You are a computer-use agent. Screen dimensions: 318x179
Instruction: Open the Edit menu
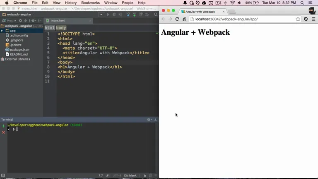click(45, 3)
